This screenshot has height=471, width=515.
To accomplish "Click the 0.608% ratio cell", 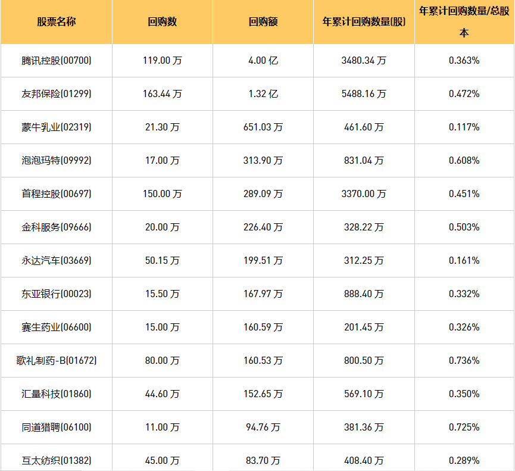I will [x=464, y=161].
